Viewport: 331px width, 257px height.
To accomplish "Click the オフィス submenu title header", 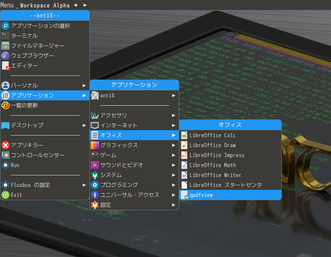I will click(230, 125).
